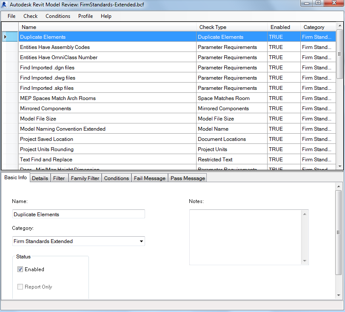Click TRUE cell for Mirrored Components row
This screenshot has height=312, width=345.
(284, 109)
